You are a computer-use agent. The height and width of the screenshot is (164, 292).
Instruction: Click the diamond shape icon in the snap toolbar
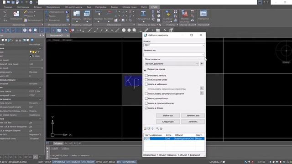click(129, 30)
